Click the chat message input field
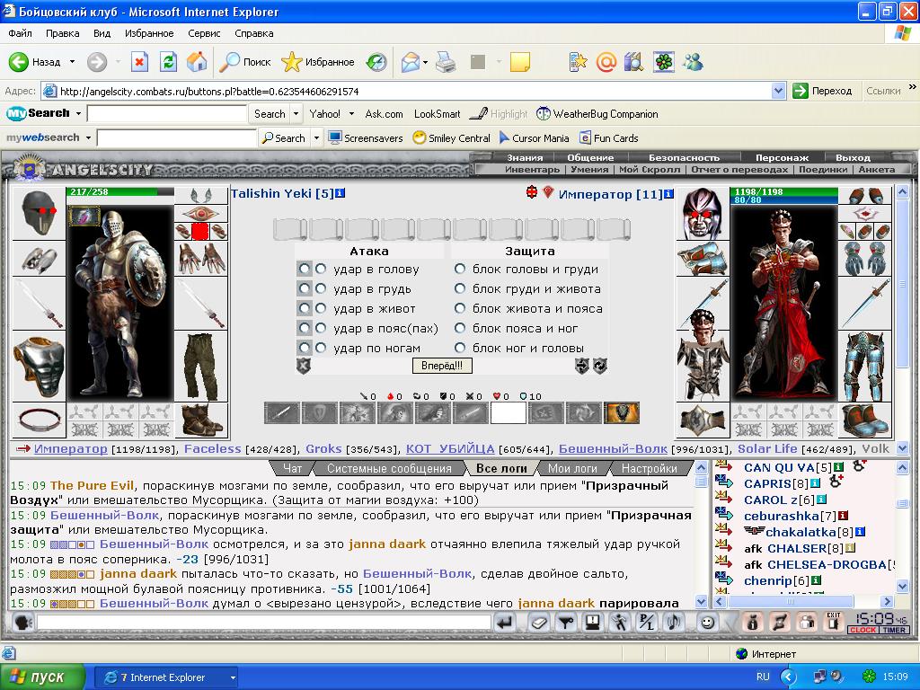This screenshot has width=920, height=690. (x=263, y=622)
